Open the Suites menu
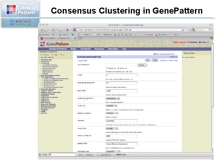 coord(73,49)
